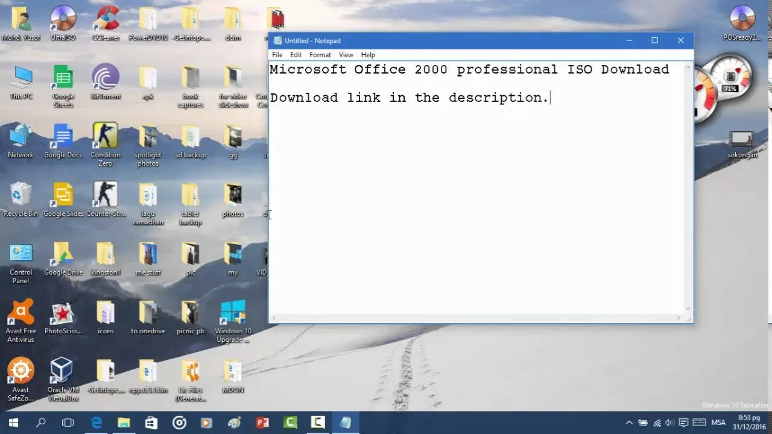The height and width of the screenshot is (434, 772).
Task: Open the File menu in Notepad
Action: (277, 55)
